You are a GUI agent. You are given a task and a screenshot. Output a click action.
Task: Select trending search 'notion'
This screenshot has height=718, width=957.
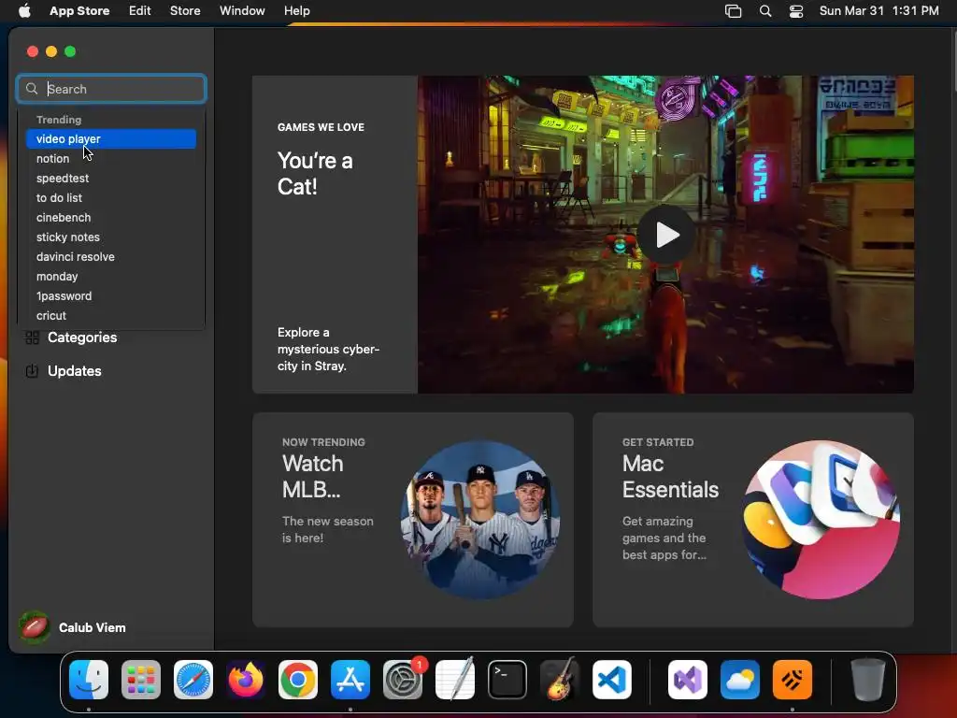coord(111,159)
